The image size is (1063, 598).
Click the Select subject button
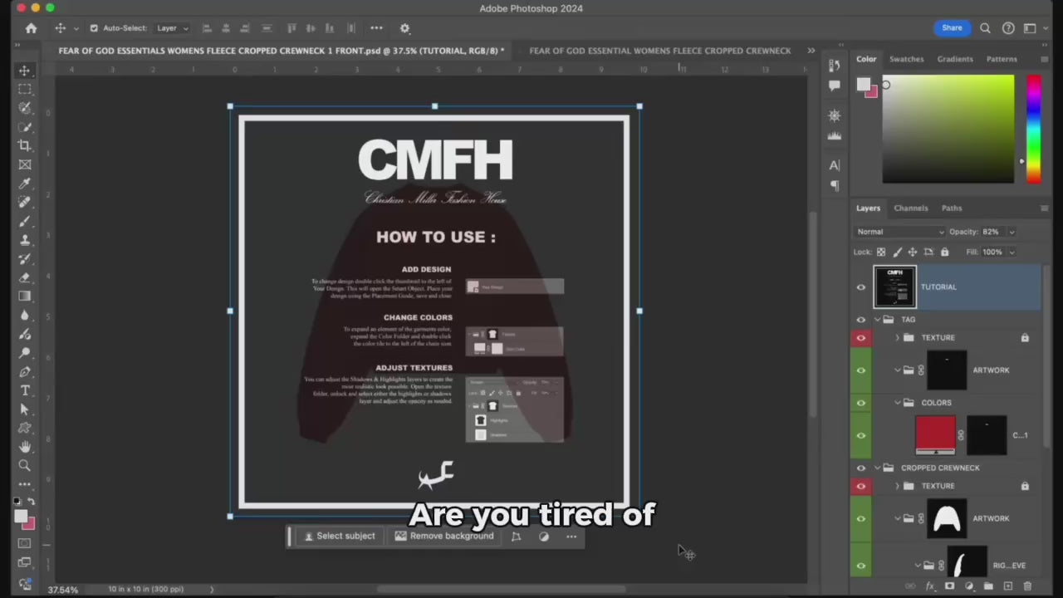[340, 537]
